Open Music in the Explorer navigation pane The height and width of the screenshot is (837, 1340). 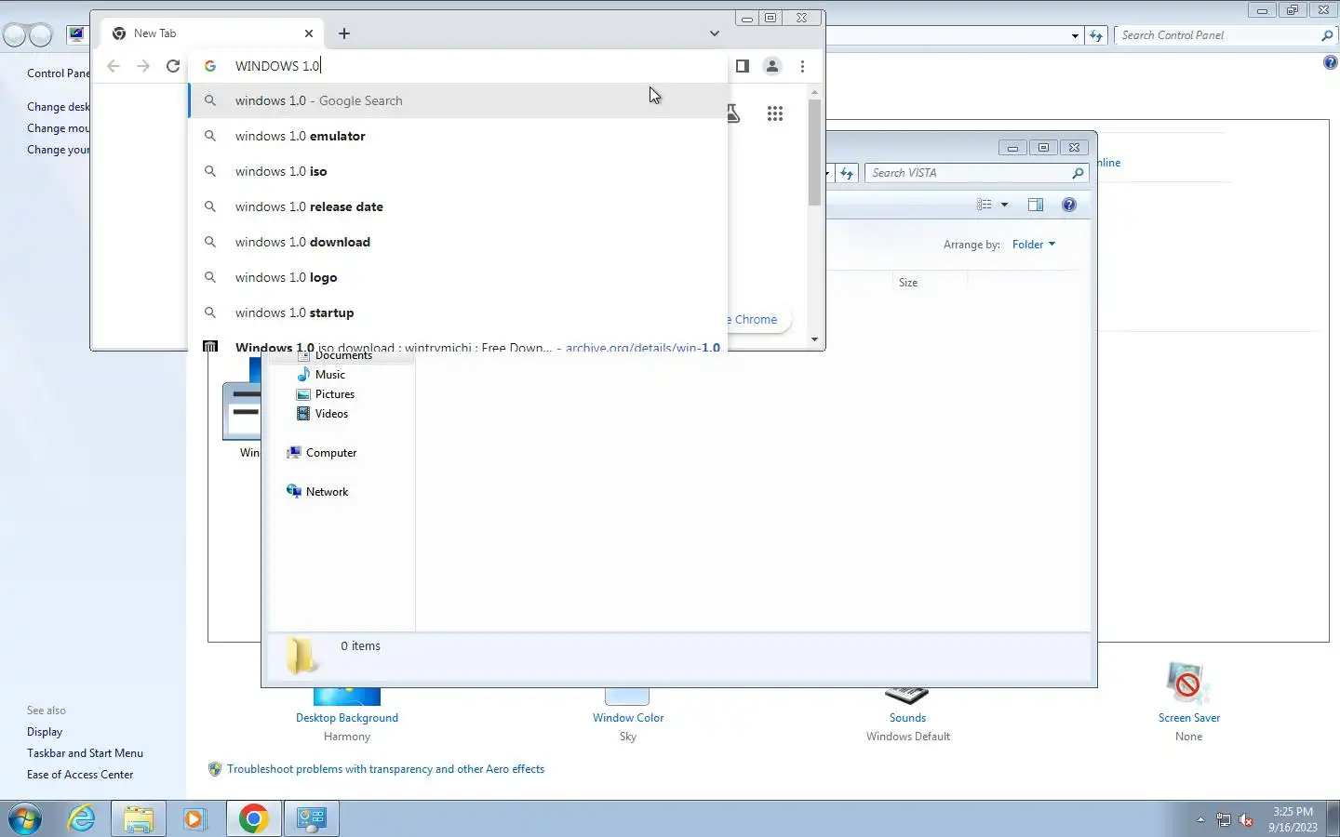[x=330, y=374]
